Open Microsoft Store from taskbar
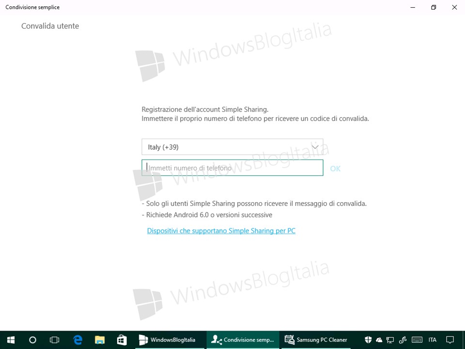The width and height of the screenshot is (465, 349). click(122, 340)
